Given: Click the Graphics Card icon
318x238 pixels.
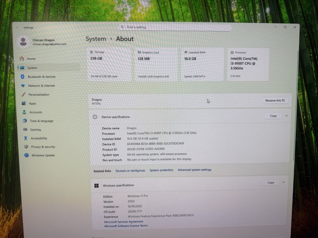Looking at the screenshot, I should tap(139, 52).
